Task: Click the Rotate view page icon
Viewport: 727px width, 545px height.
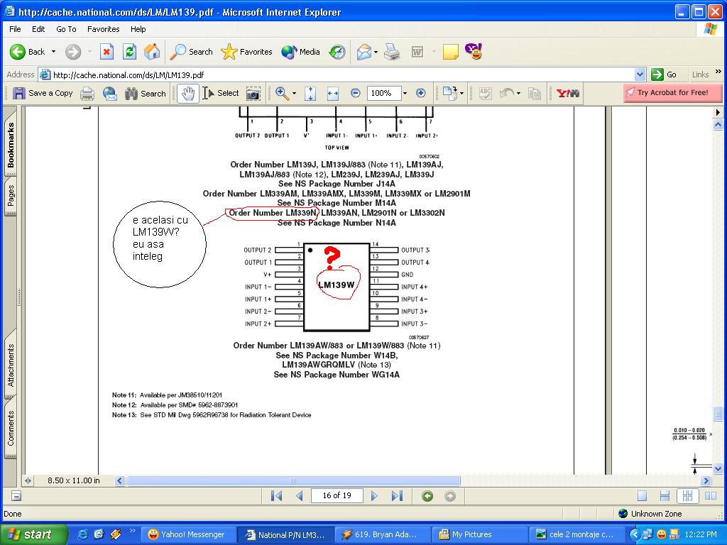Action: (x=449, y=93)
